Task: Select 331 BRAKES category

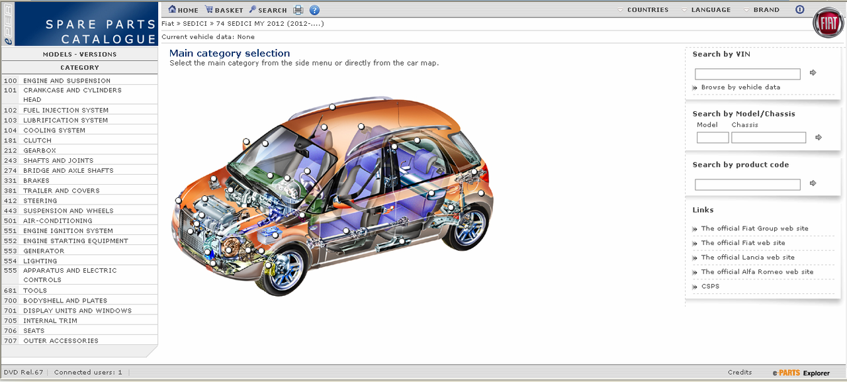Action: click(79, 180)
